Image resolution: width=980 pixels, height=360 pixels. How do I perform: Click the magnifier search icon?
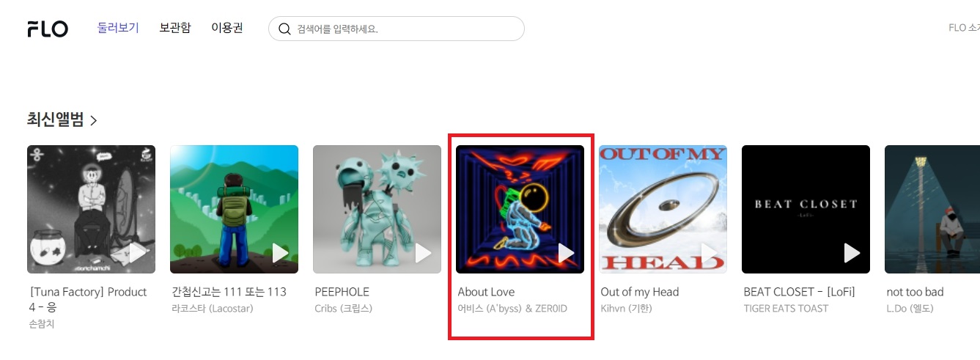[x=285, y=29]
